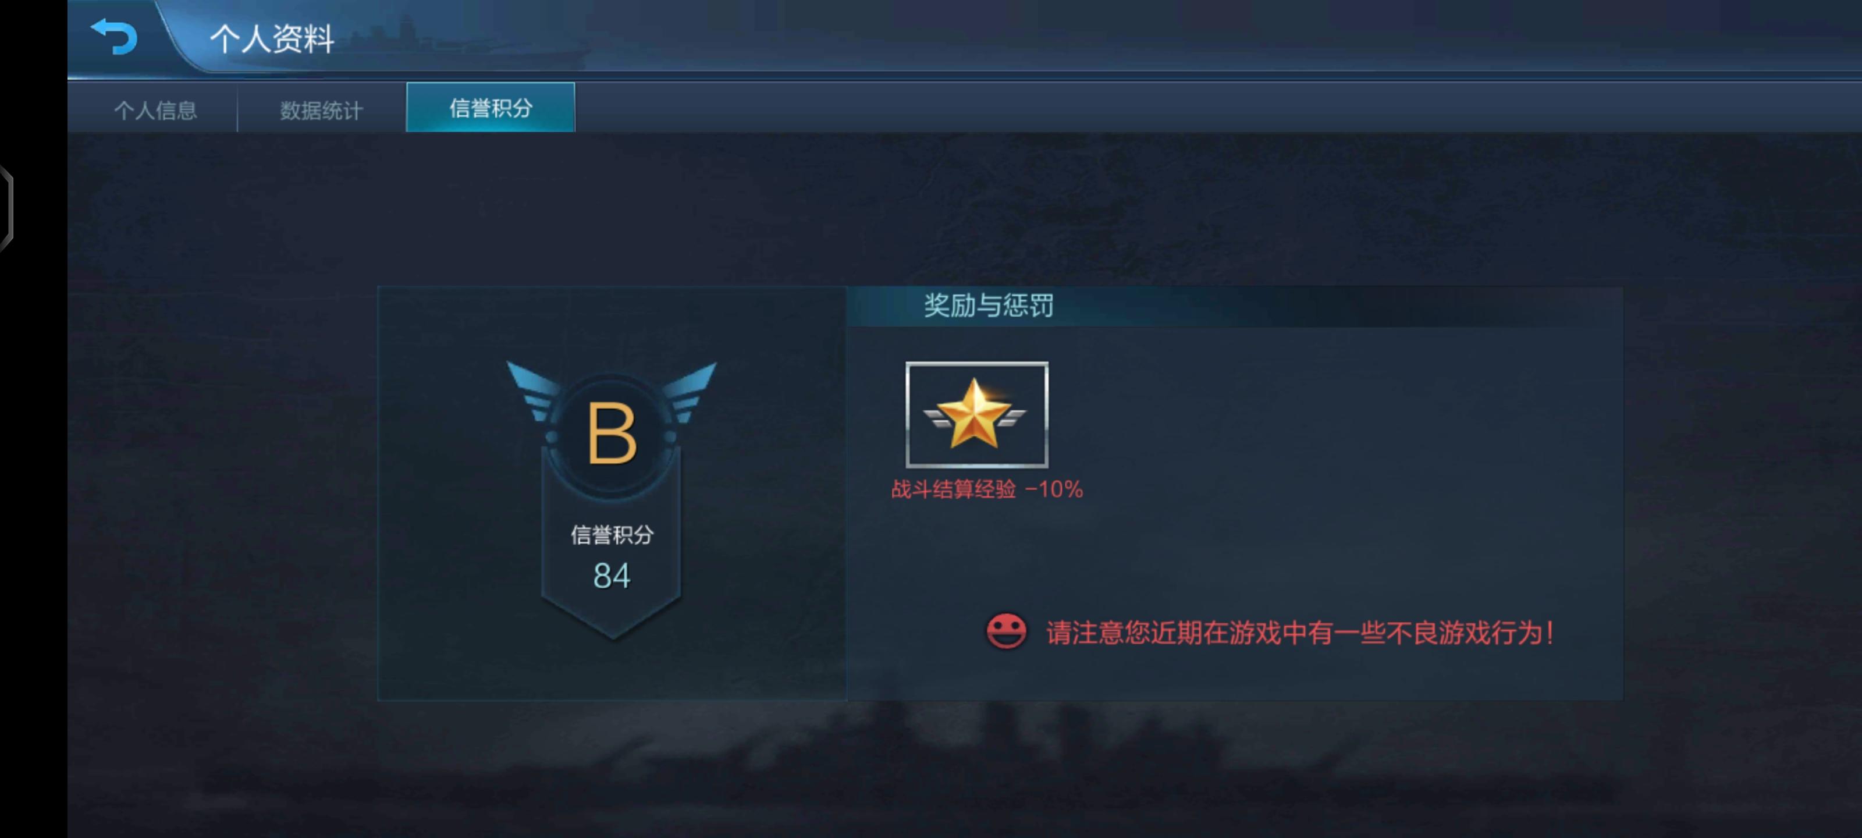Click the 战斗结算经验 -10% penalty label
Viewport: 1862px width, 838px height.
click(x=987, y=489)
